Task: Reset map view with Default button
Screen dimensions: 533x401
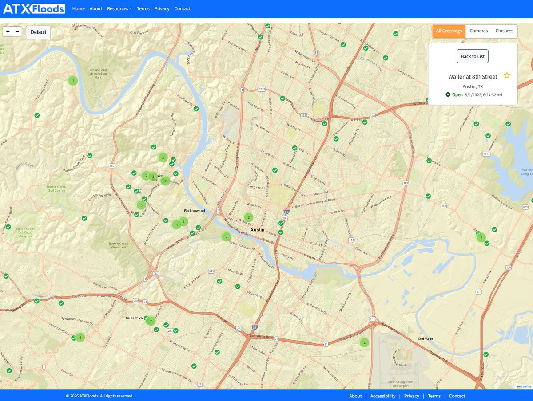Action: pyautogui.click(x=38, y=32)
